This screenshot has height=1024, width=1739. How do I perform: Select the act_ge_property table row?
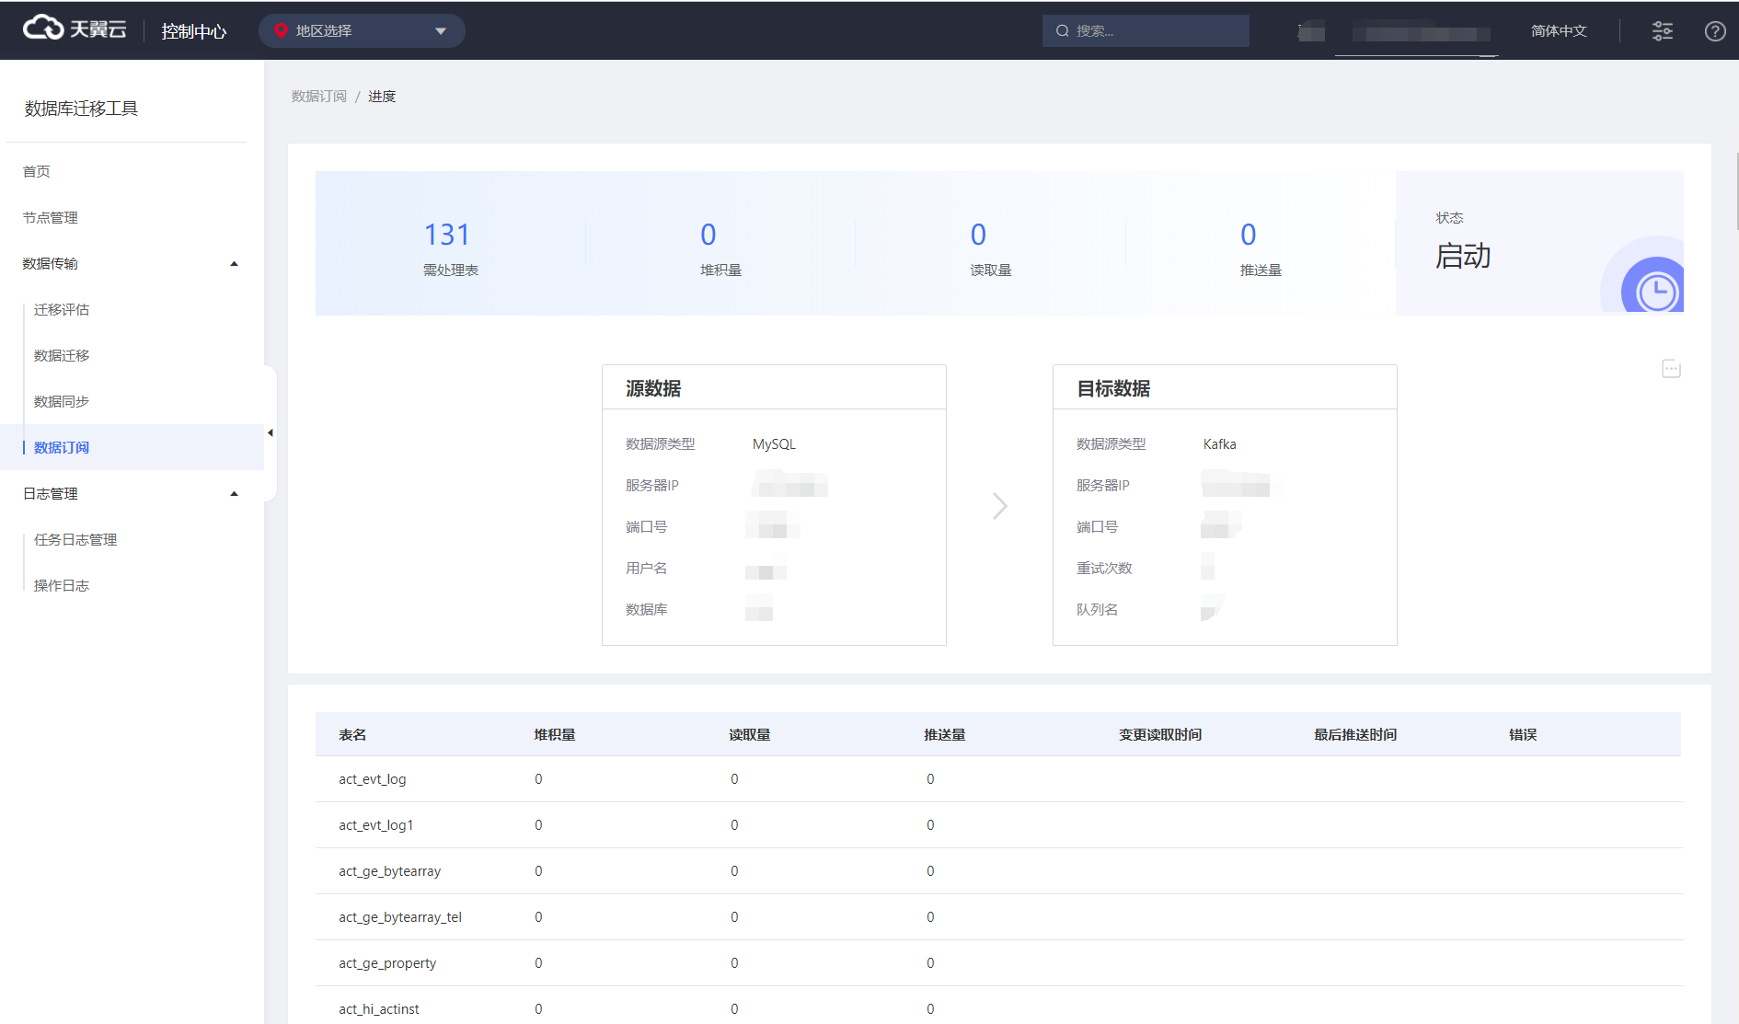pyautogui.click(x=998, y=963)
